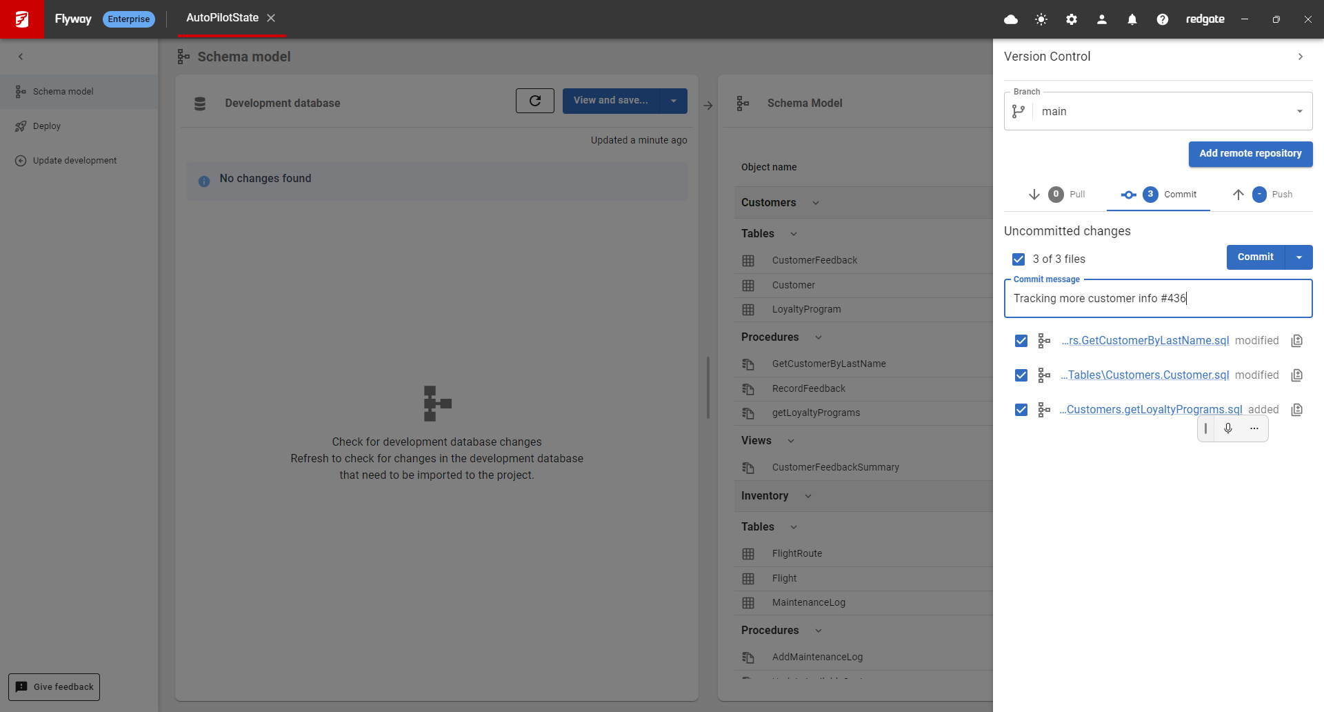Viewport: 1324px width, 712px height.
Task: Open settings via the gear icon
Action: point(1072,19)
